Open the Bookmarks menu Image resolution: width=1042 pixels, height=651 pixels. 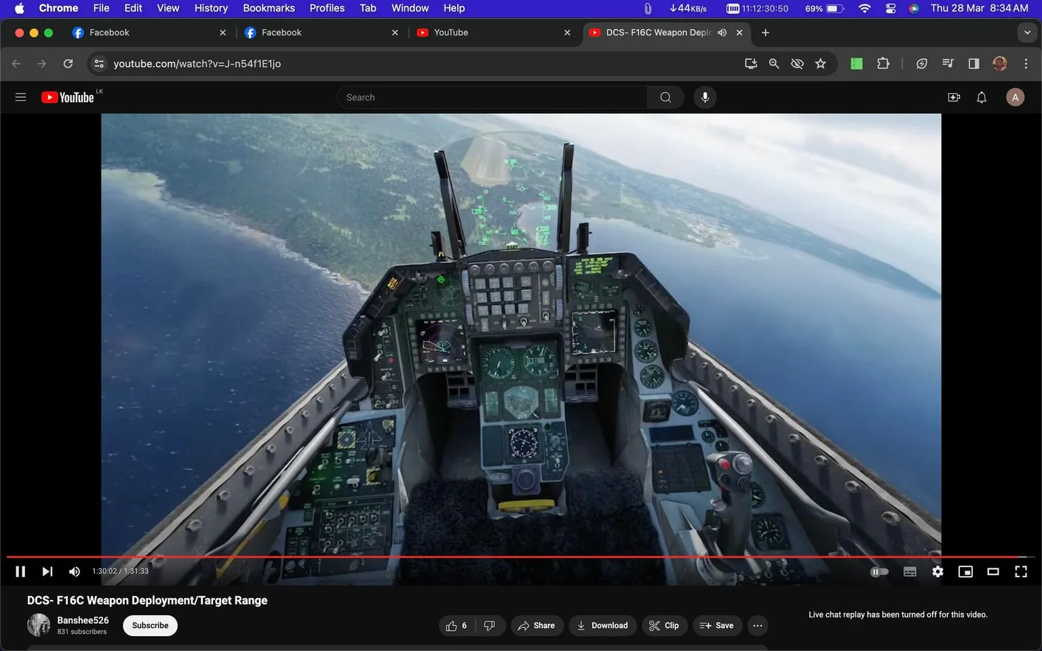pyautogui.click(x=269, y=8)
